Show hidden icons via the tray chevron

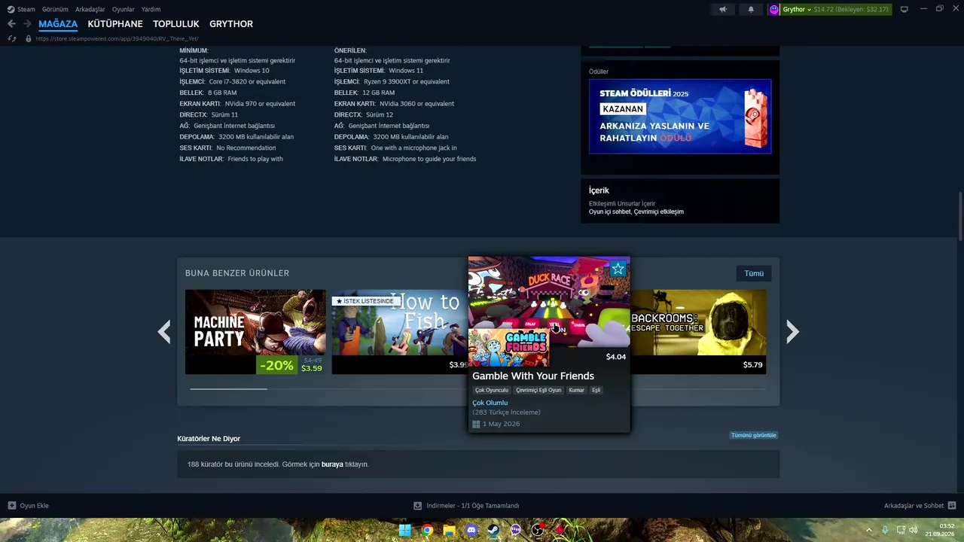[x=869, y=530]
